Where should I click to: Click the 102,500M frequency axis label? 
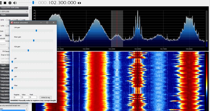coord(138,49)
